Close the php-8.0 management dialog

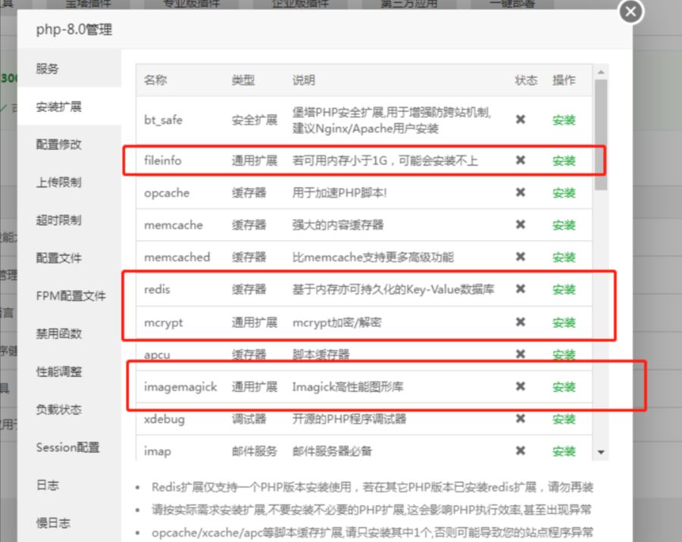pos(630,11)
